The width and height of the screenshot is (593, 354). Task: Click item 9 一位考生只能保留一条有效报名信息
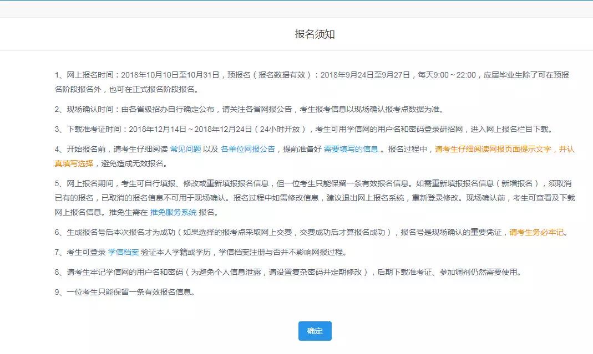[x=131, y=292]
